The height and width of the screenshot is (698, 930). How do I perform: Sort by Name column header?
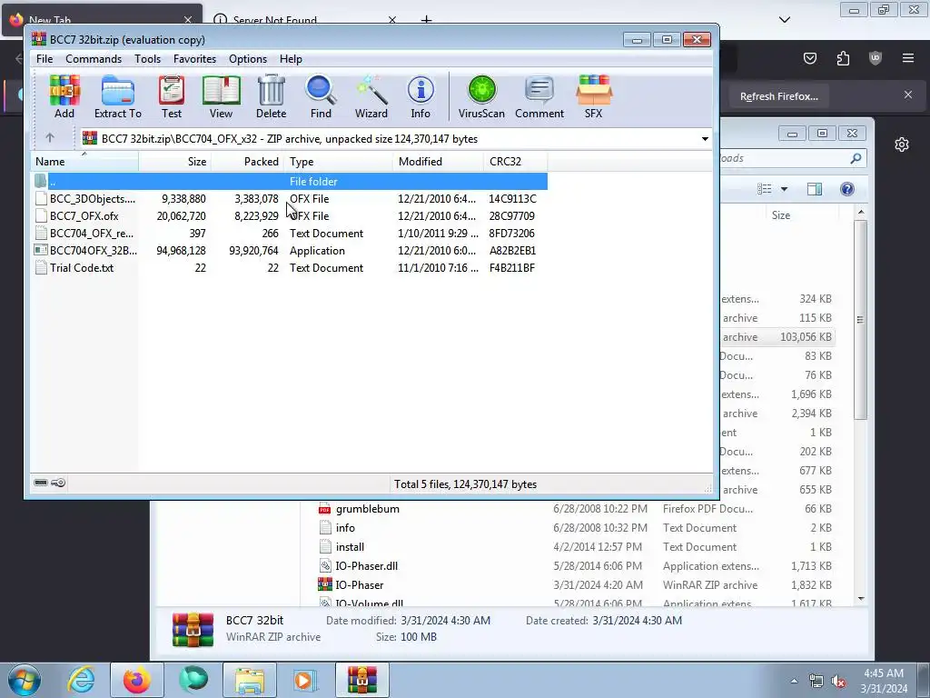(84, 162)
